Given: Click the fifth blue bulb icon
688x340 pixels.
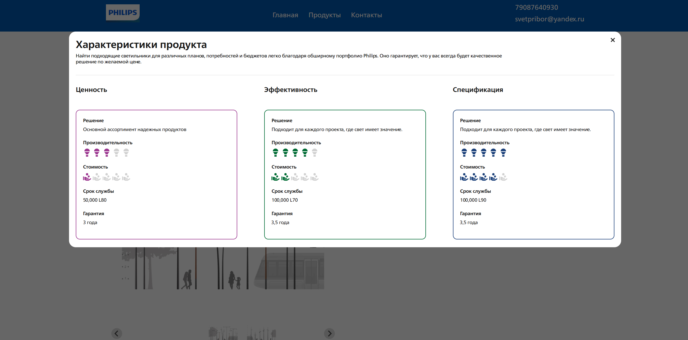Looking at the screenshot, I should point(503,153).
